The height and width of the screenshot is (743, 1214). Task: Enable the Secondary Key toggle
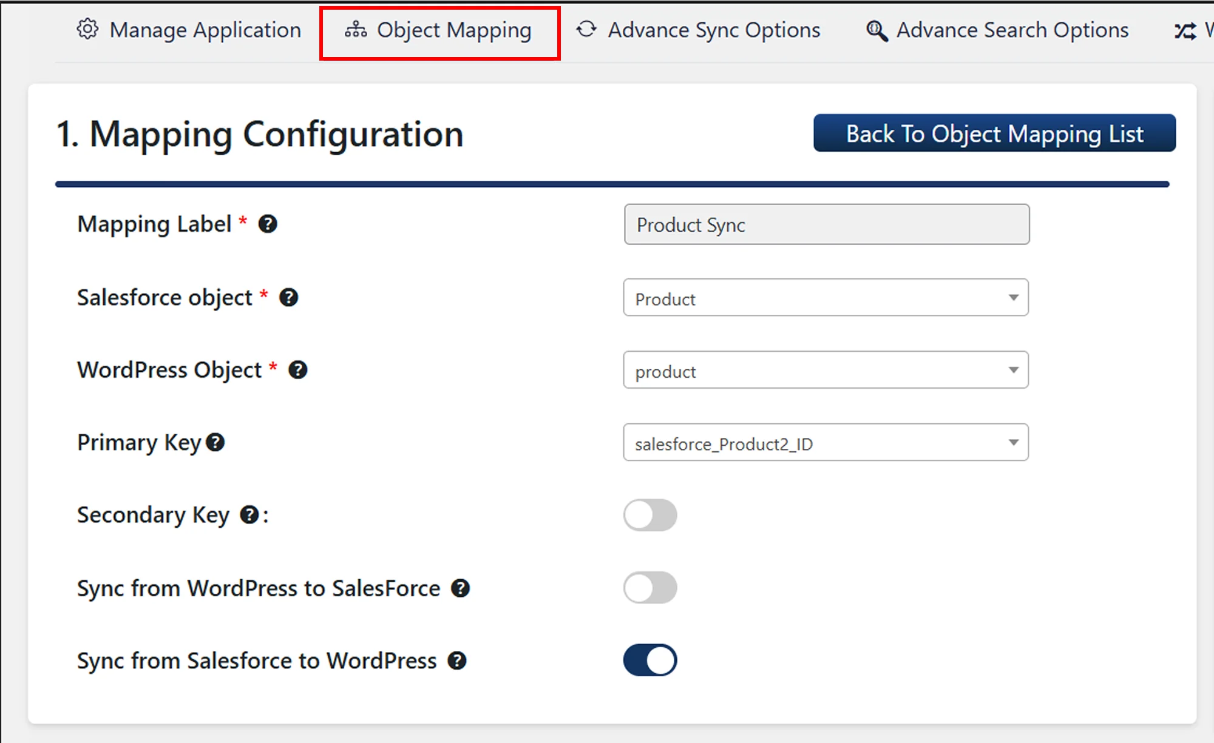point(649,515)
